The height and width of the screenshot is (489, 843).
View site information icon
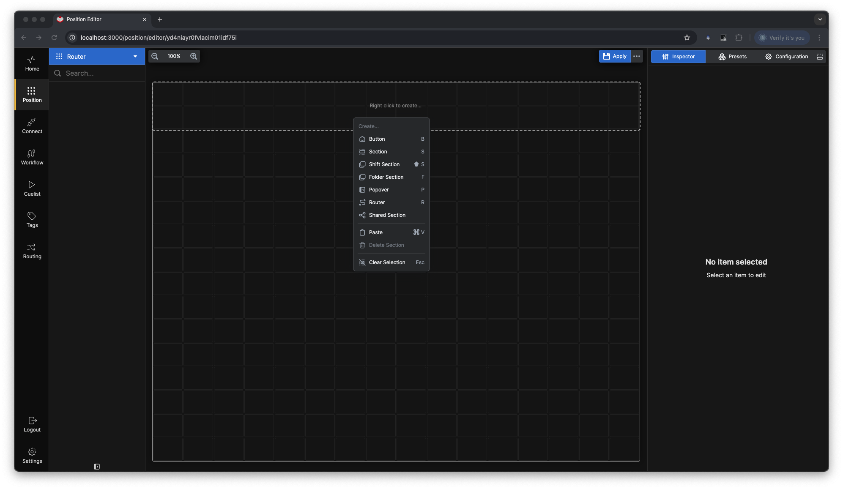(x=72, y=38)
